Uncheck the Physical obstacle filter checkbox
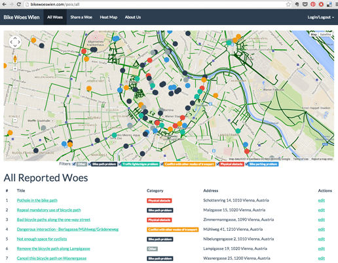 217,164
